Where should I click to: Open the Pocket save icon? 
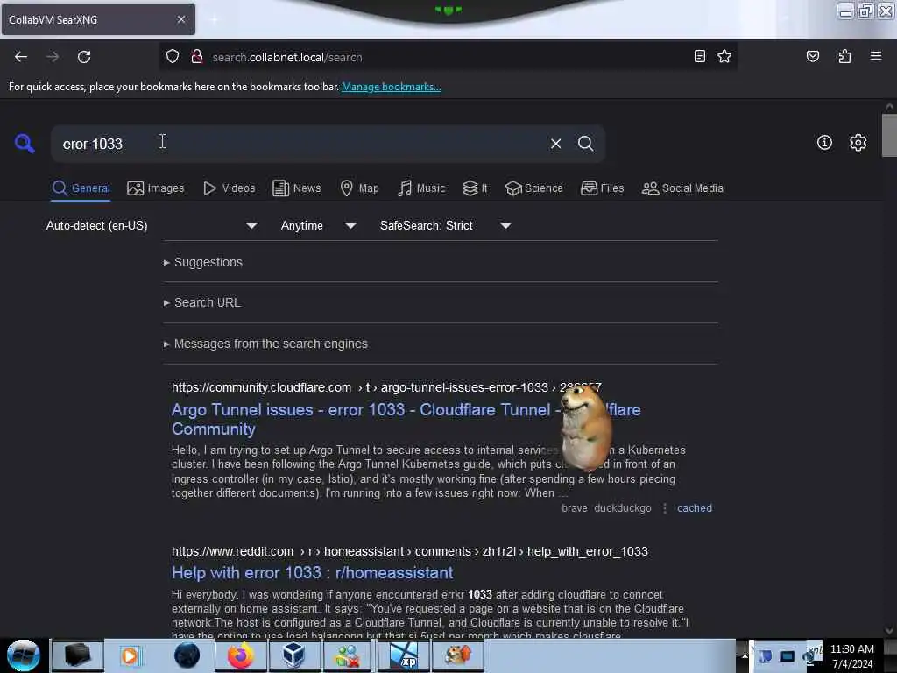coord(812,56)
